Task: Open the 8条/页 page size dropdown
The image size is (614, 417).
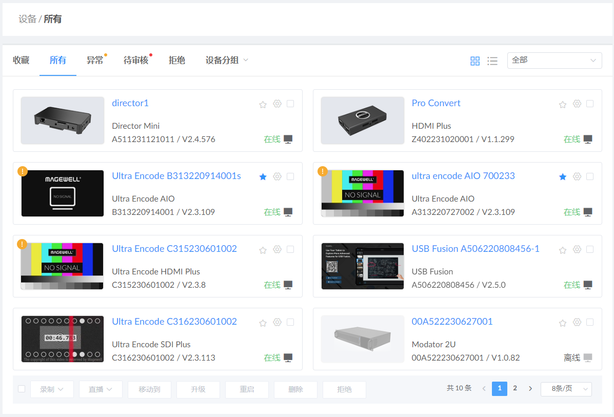Action: point(566,389)
